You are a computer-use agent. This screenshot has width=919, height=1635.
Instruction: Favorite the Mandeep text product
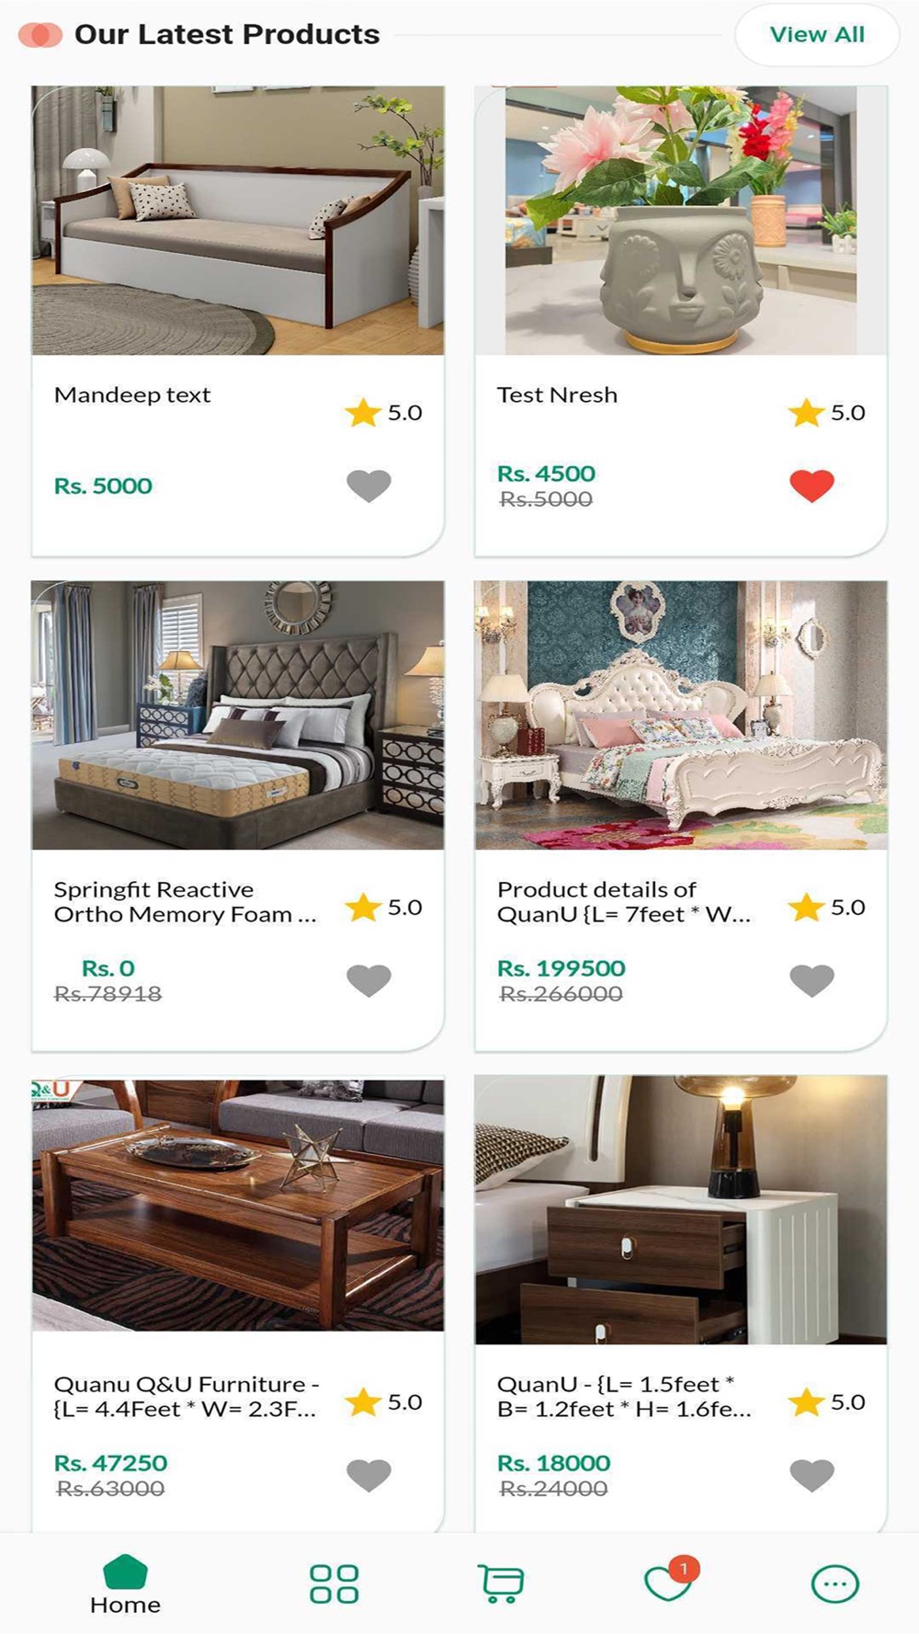click(x=369, y=485)
